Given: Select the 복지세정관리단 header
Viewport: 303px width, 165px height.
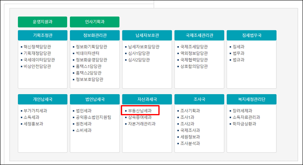Looking at the screenshot, I should [252, 99].
